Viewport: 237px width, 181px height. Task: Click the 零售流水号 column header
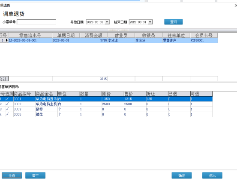(30, 36)
